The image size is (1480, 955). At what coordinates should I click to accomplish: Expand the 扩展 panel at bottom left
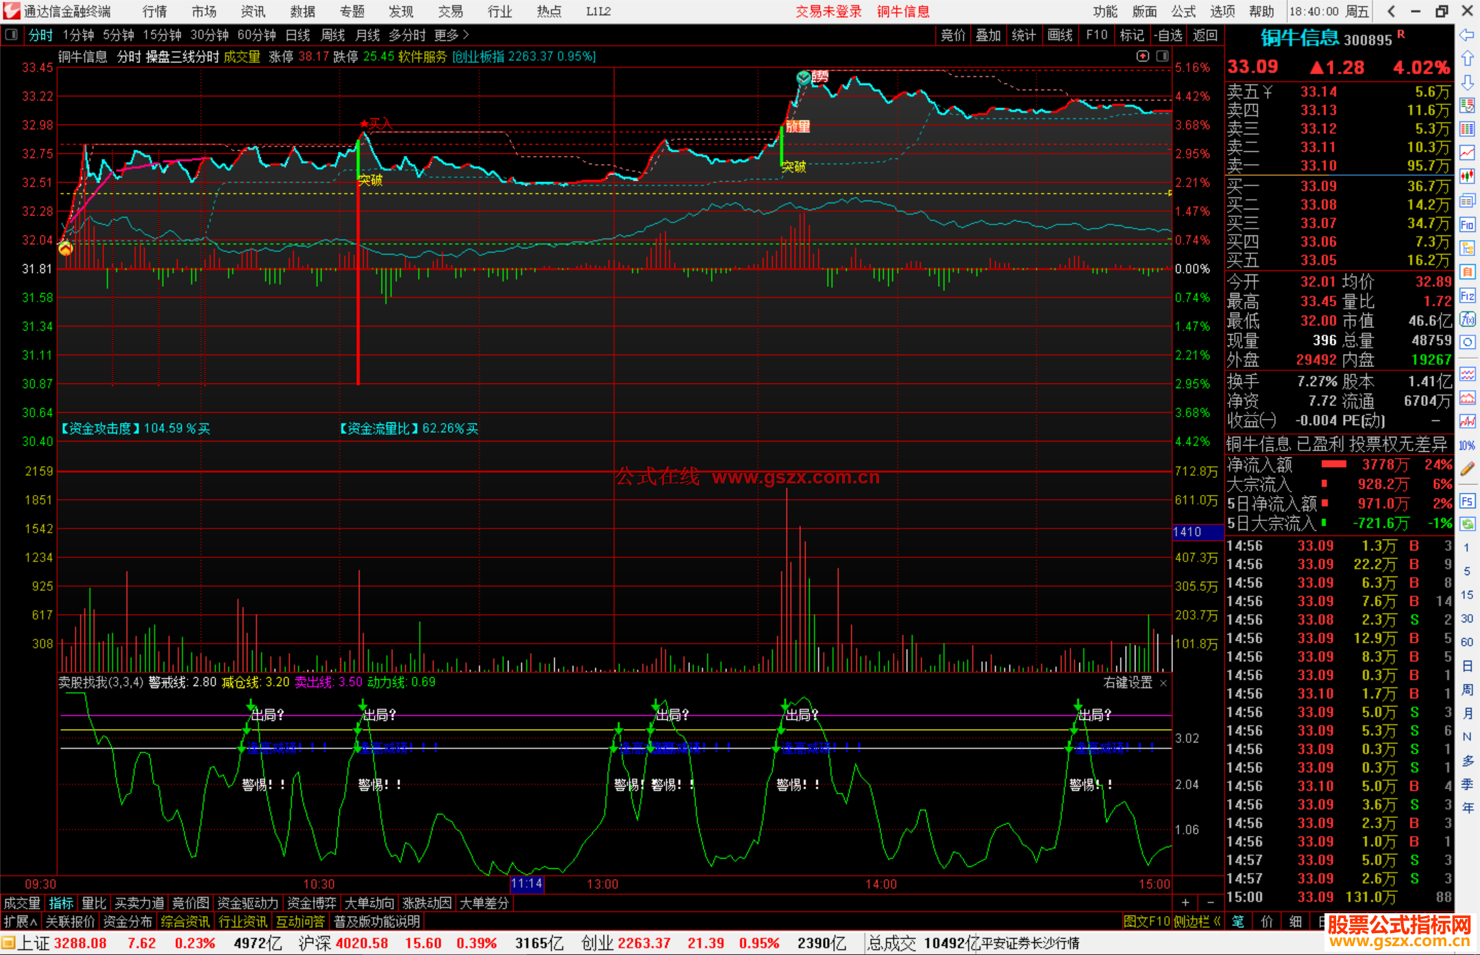(x=21, y=921)
